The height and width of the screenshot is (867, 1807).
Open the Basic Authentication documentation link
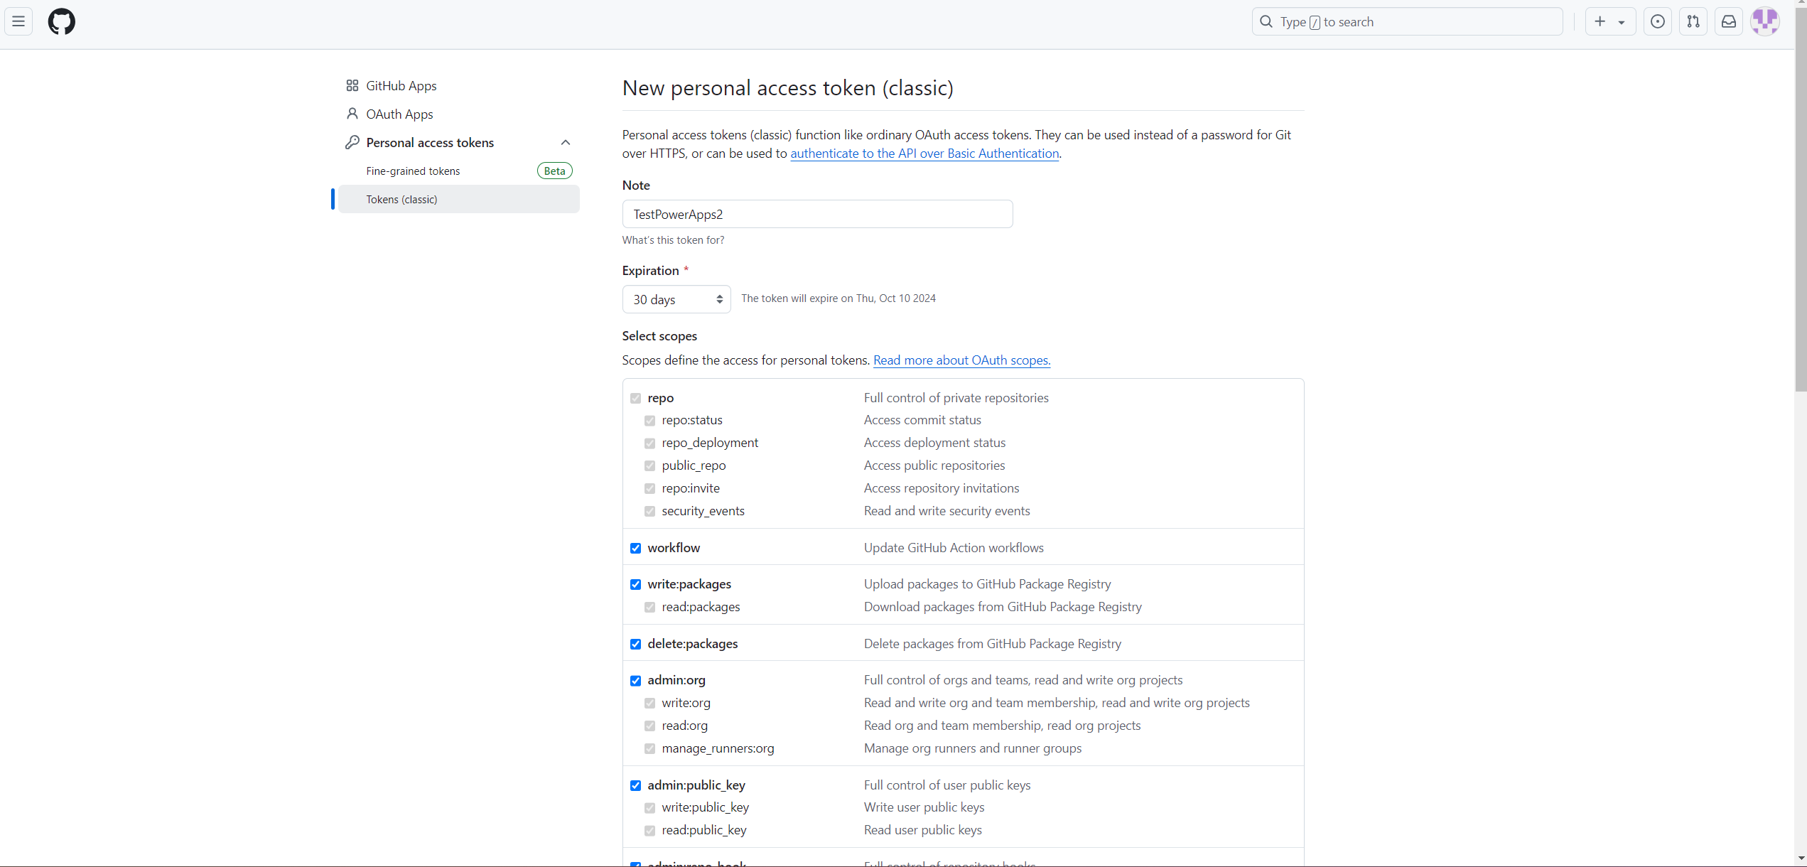pyautogui.click(x=924, y=154)
